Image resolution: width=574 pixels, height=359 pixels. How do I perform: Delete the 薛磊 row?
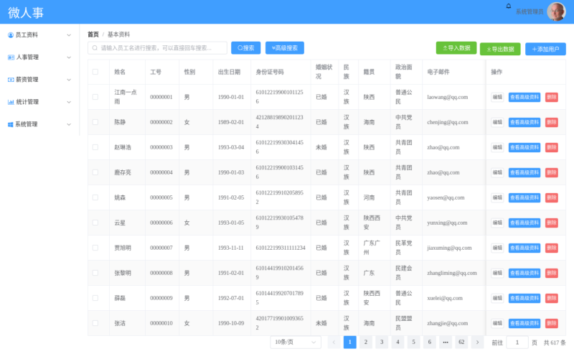(551, 298)
